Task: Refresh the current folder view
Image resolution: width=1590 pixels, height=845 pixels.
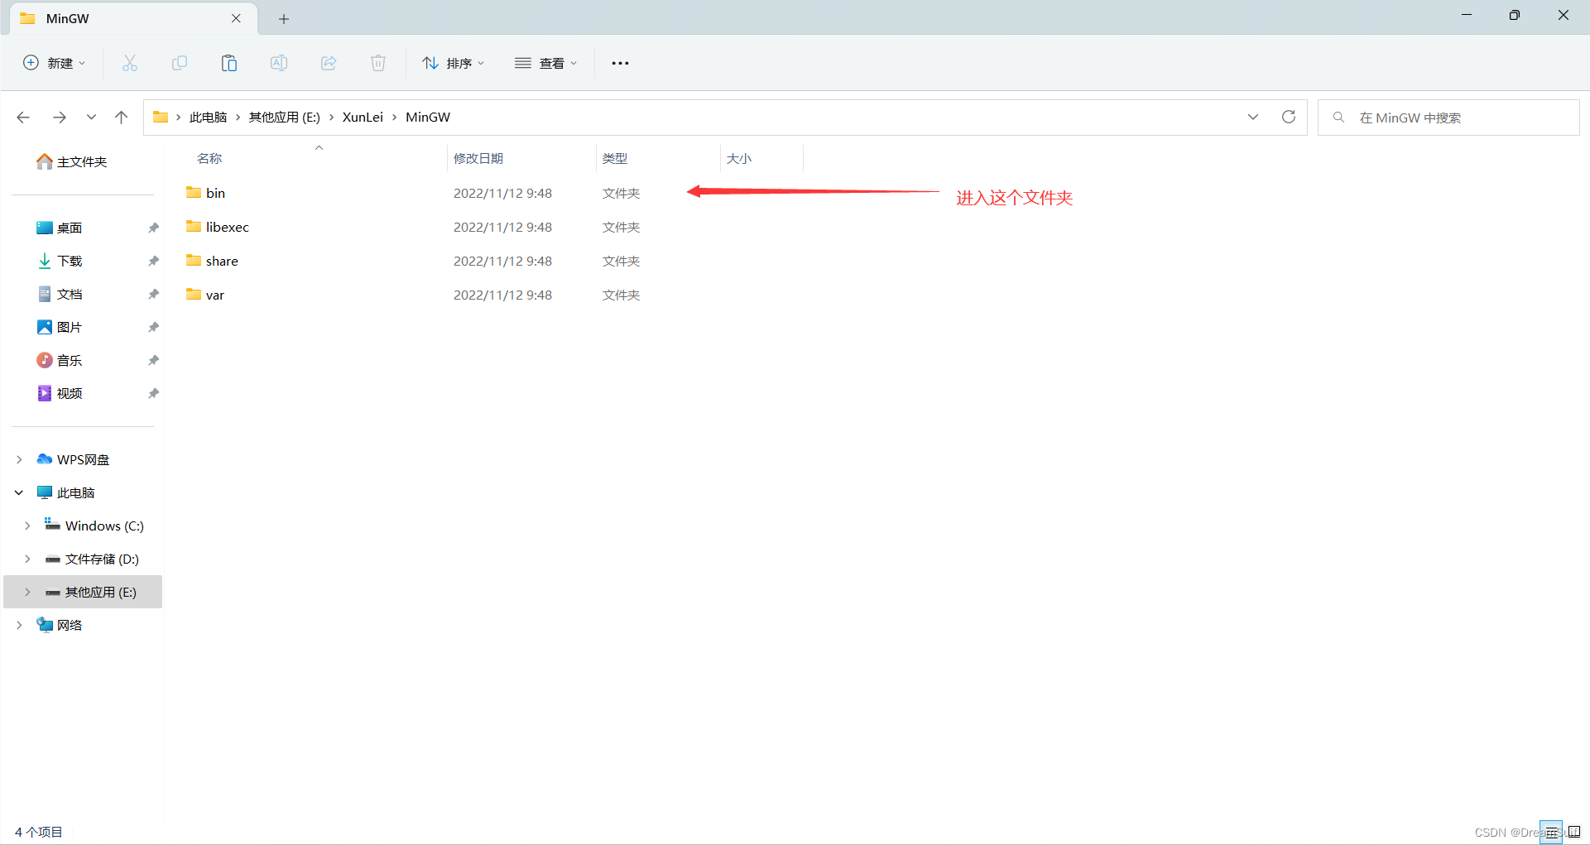Action: [x=1289, y=118]
